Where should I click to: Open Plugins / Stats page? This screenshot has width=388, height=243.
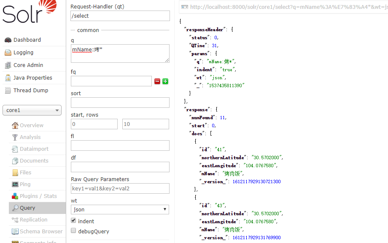coord(38,196)
